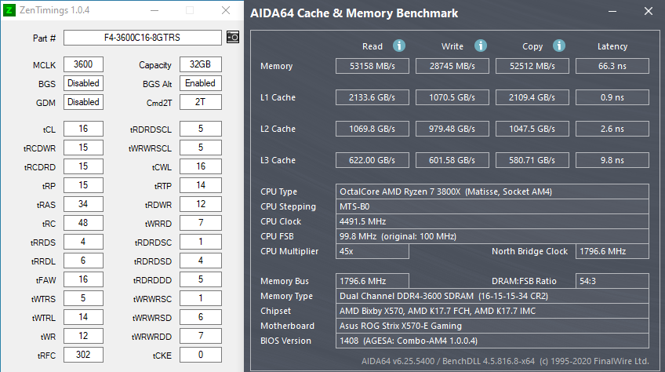The height and width of the screenshot is (372, 665).
Task: Click the MCLK value 3600
Action: pyautogui.click(x=83, y=64)
